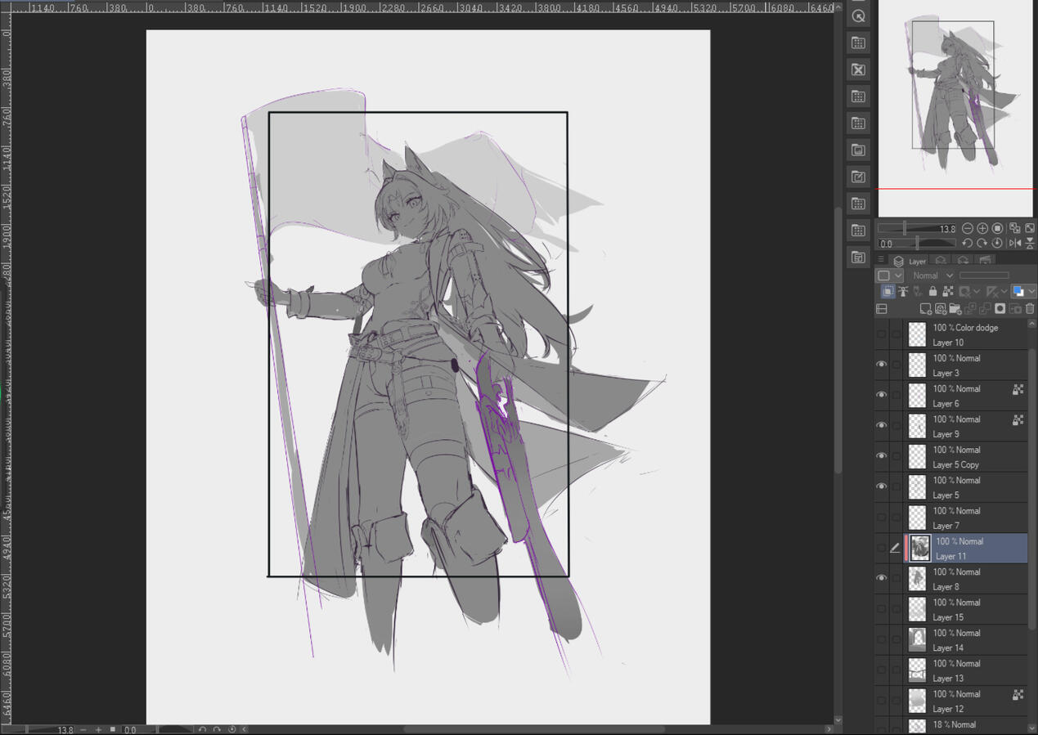
Task: Click the delete layer trash icon
Action: pyautogui.click(x=1029, y=309)
